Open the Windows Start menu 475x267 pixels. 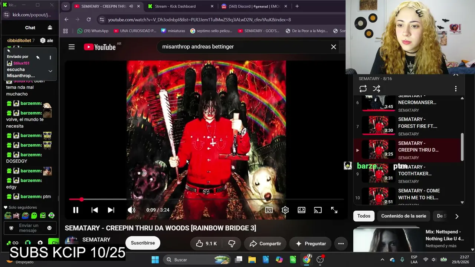pos(155,260)
